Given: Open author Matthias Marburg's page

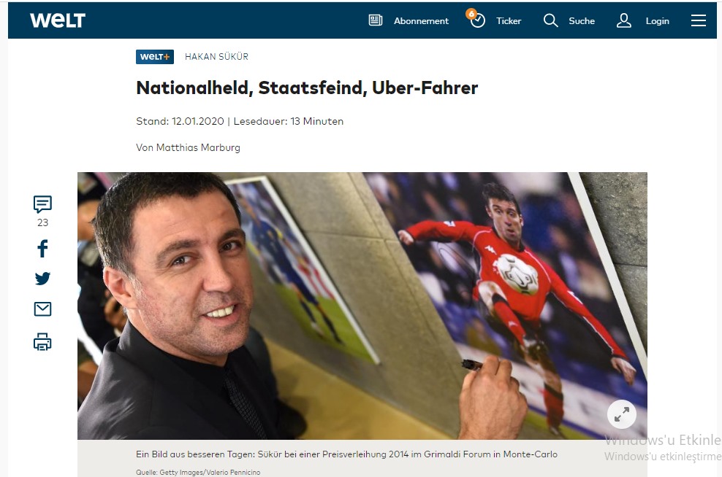Looking at the screenshot, I should point(198,147).
